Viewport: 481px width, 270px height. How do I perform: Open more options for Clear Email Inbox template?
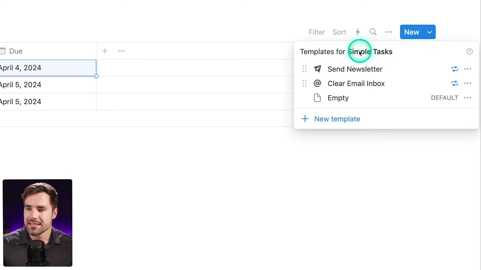click(467, 83)
